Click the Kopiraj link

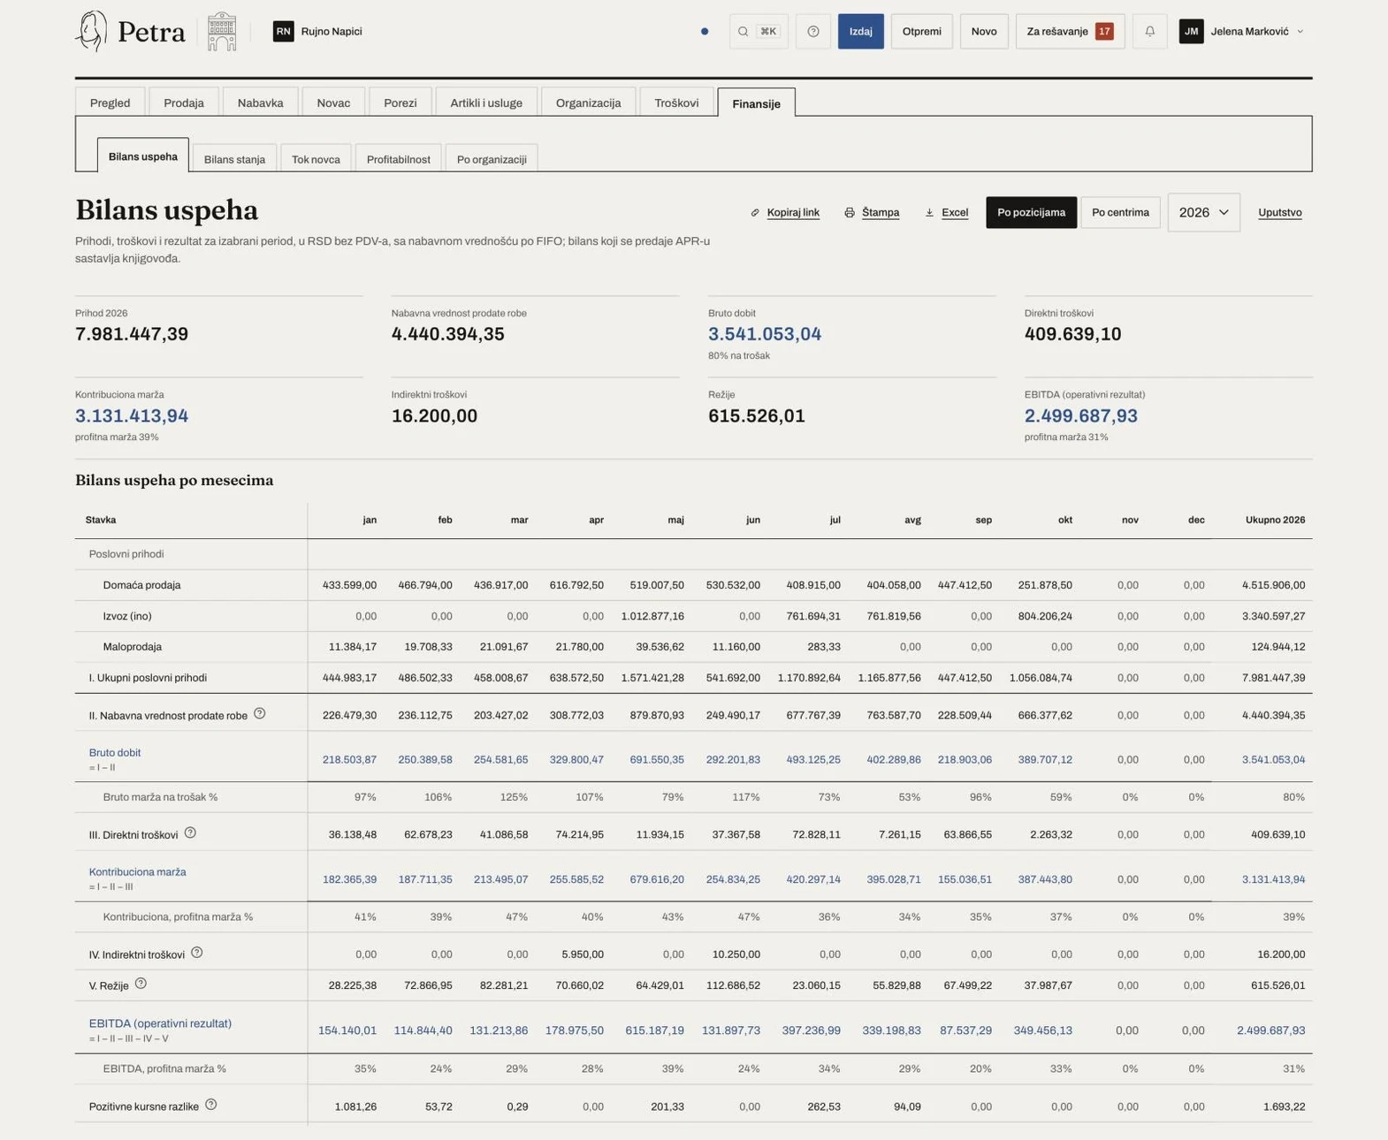pyautogui.click(x=785, y=212)
